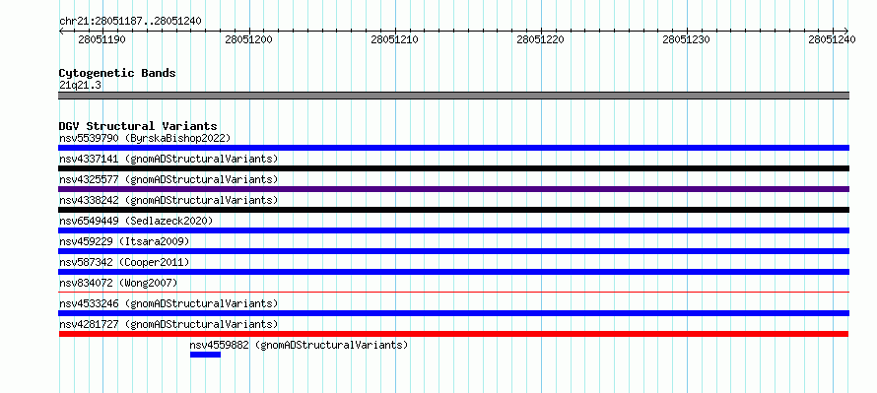Image resolution: width=877 pixels, height=393 pixels.
Task: Open nsv6549449 (Sedlazeck2020) label
Action: tap(136, 221)
